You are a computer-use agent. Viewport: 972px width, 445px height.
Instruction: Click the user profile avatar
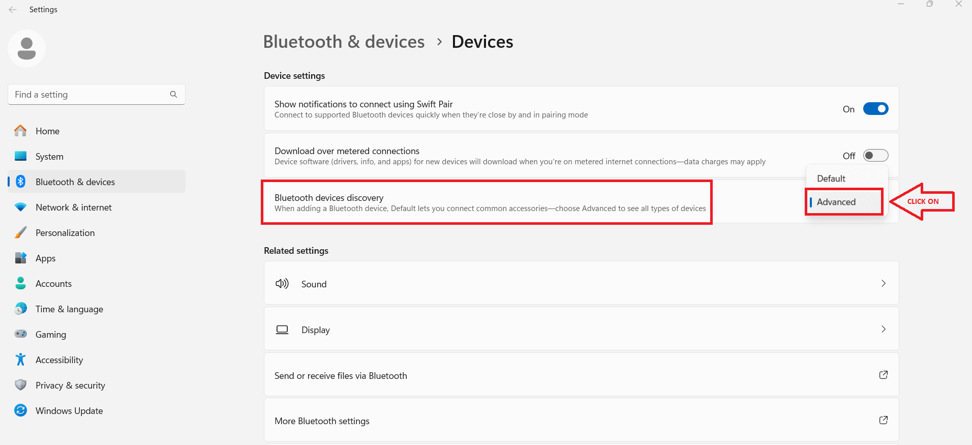pyautogui.click(x=26, y=48)
